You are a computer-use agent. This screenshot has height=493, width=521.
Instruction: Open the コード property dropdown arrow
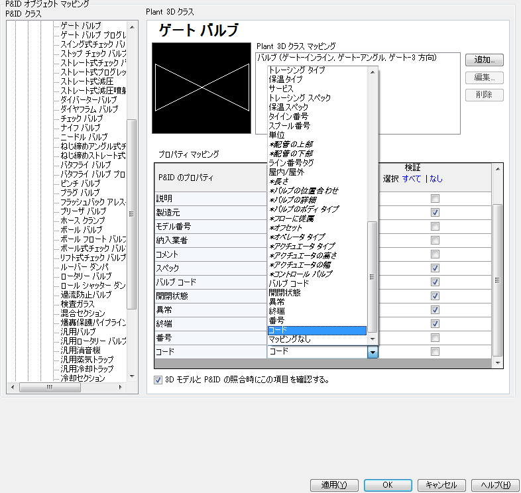click(373, 352)
